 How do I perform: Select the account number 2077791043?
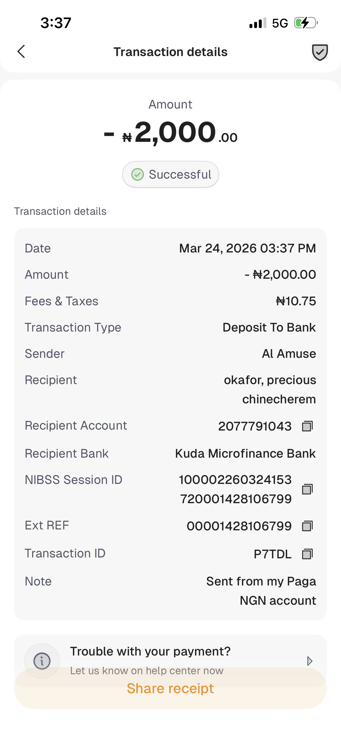click(255, 426)
